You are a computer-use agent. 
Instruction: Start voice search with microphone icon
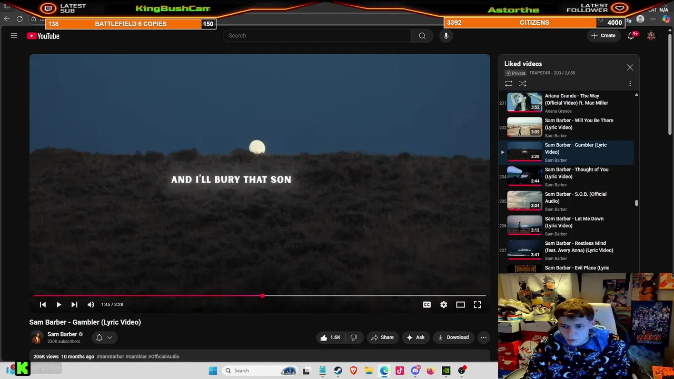pyautogui.click(x=446, y=36)
